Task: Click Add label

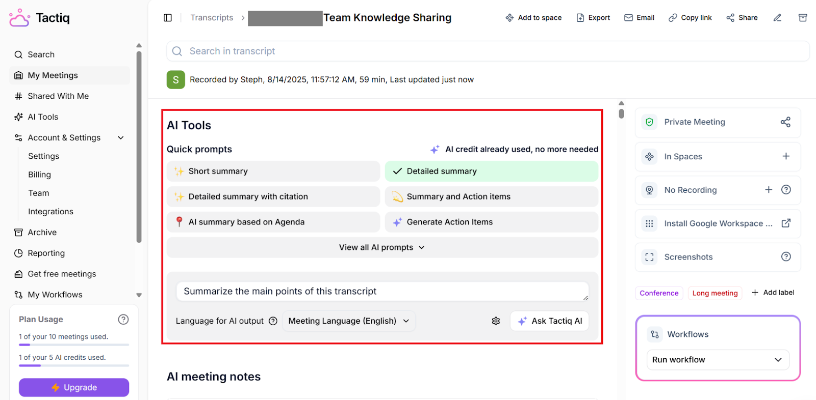Action: pyautogui.click(x=773, y=293)
